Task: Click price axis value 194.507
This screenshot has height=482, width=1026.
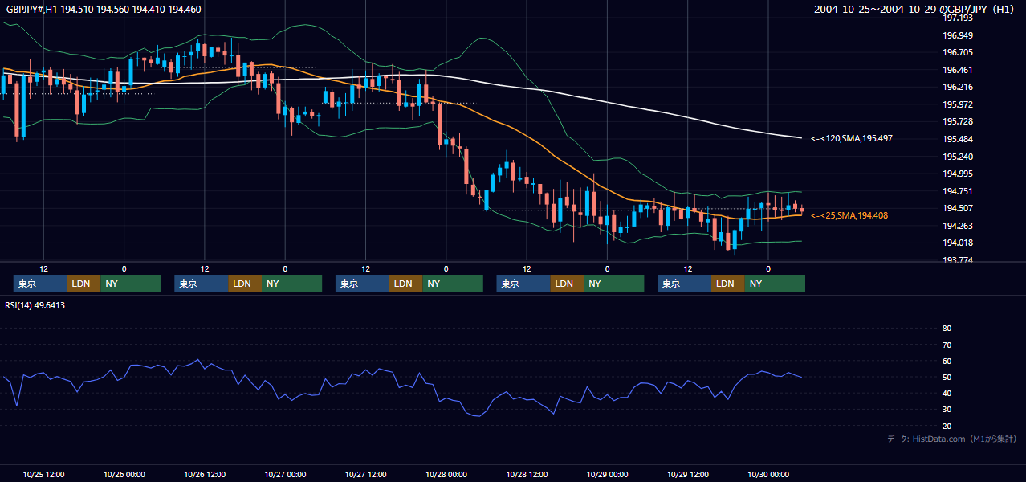Action: pos(958,208)
